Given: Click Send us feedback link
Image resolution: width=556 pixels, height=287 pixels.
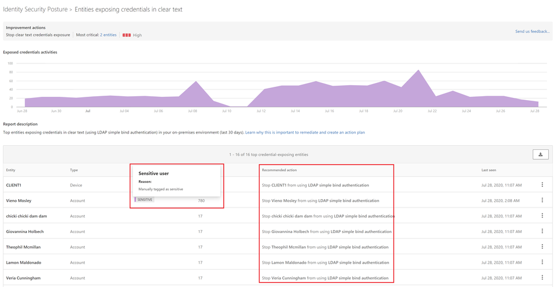Looking at the screenshot, I should [x=533, y=32].
